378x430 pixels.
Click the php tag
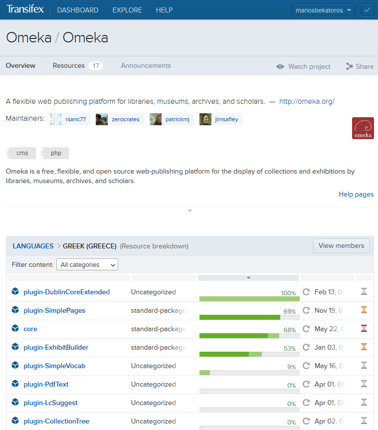coord(54,153)
